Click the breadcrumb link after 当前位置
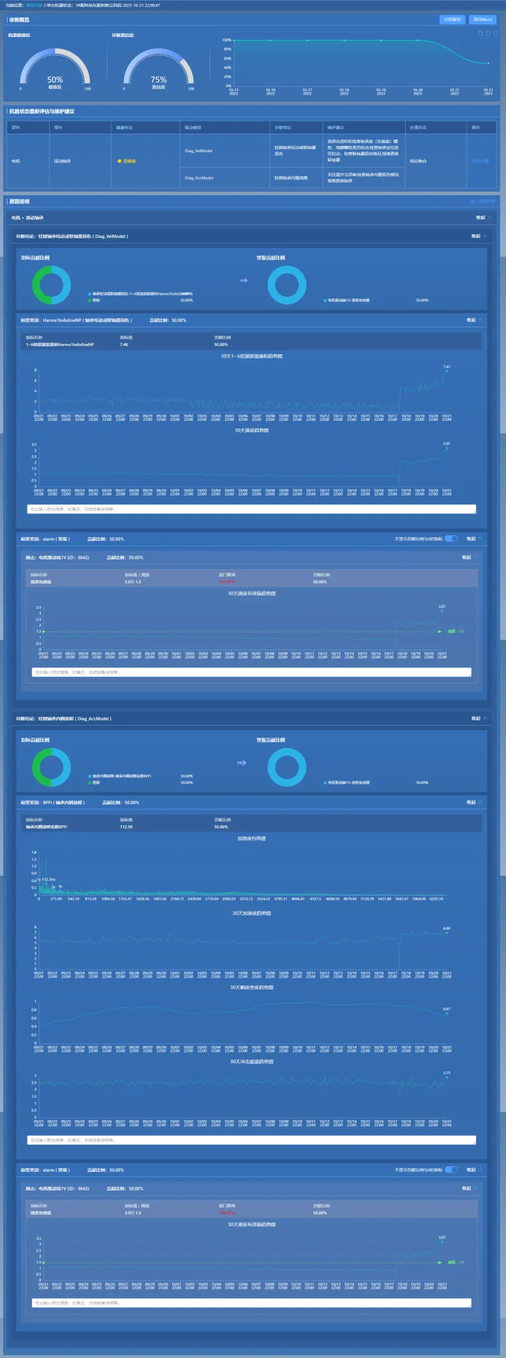 (x=34, y=5)
